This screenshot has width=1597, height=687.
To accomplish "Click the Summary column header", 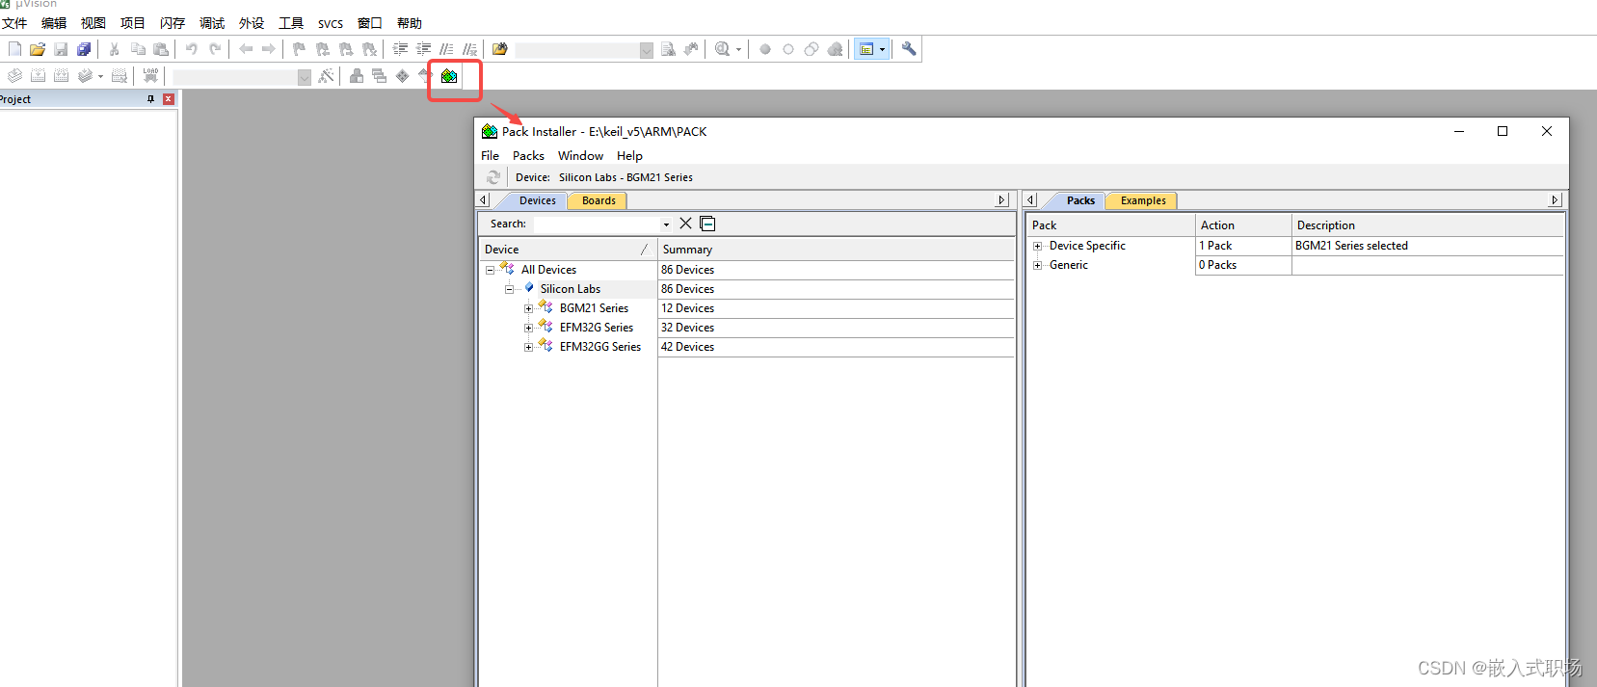I will click(837, 250).
